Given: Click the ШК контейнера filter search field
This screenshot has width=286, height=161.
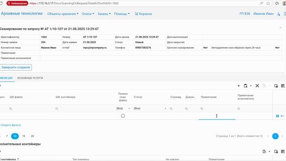Looking at the screenshot, I should [84, 109].
